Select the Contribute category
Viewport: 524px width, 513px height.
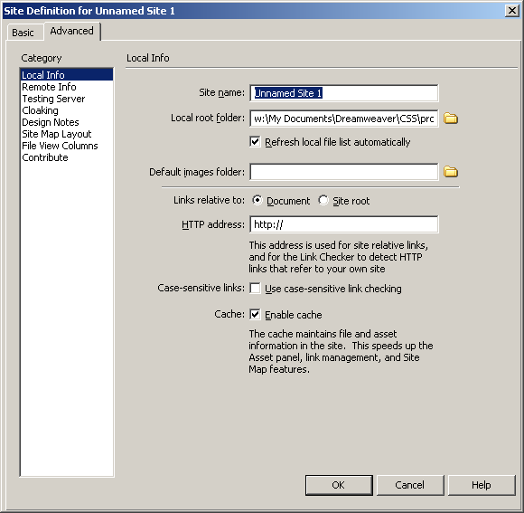45,157
